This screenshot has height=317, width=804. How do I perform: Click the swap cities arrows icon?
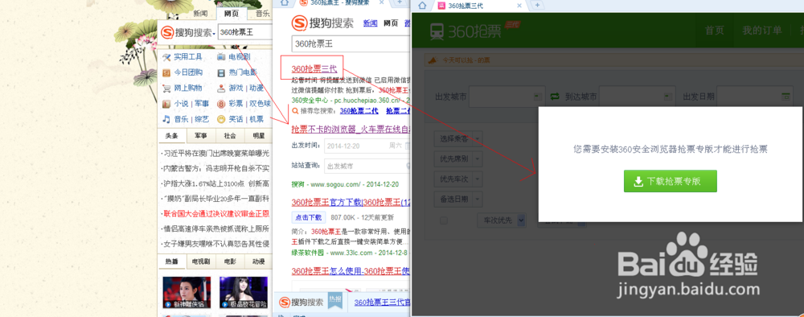(555, 96)
